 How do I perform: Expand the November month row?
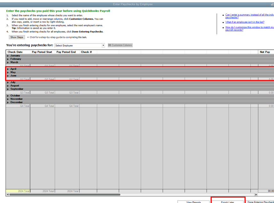pyautogui.click(x=8, y=99)
